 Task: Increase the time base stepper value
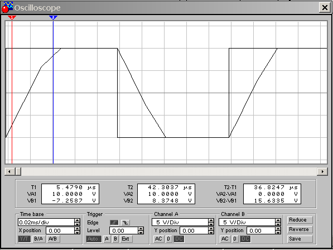coord(78,220)
